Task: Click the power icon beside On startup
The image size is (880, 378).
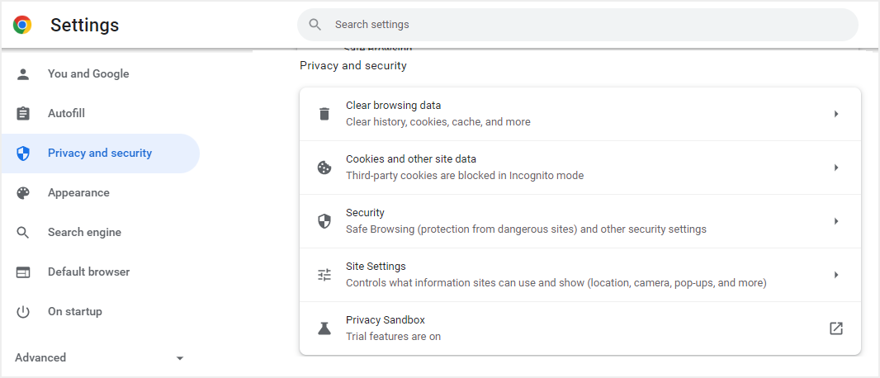Action: point(23,312)
